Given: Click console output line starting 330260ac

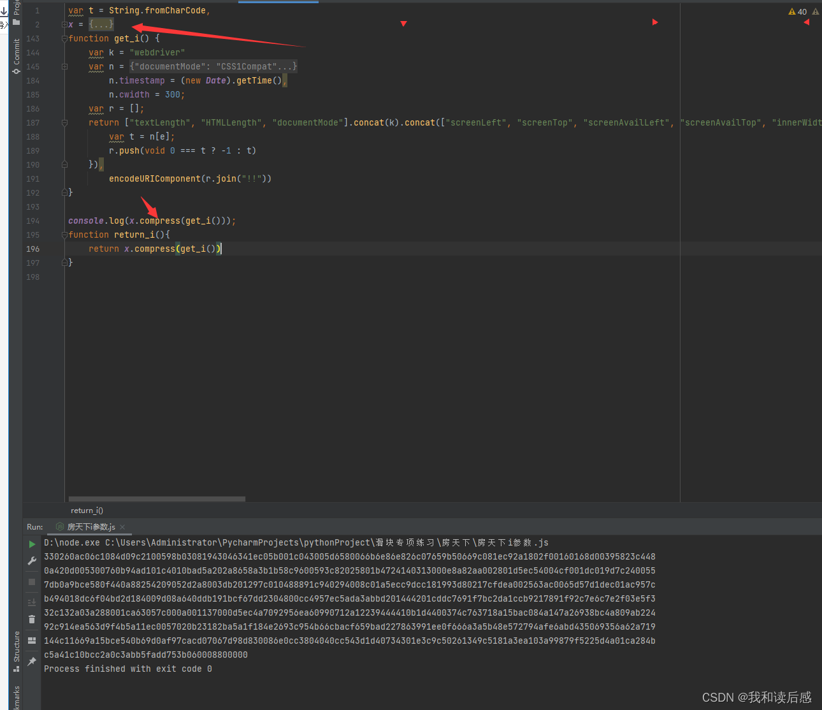Looking at the screenshot, I should pyautogui.click(x=350, y=556).
